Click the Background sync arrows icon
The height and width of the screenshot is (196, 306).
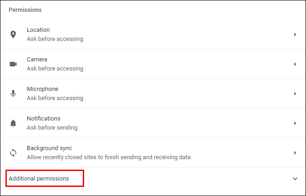13,153
